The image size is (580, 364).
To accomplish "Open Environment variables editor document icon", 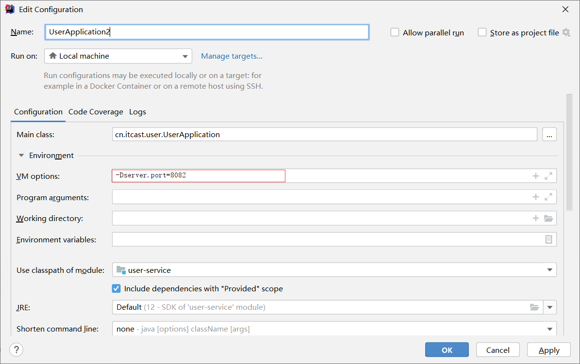I will click(548, 239).
